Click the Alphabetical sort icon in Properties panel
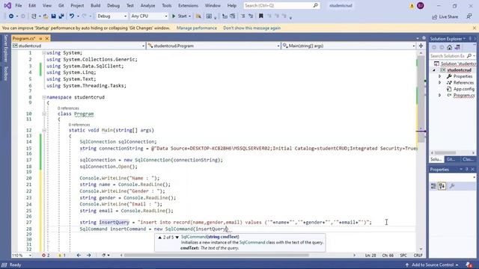The height and width of the screenshot is (269, 479). pyautogui.click(x=442, y=186)
